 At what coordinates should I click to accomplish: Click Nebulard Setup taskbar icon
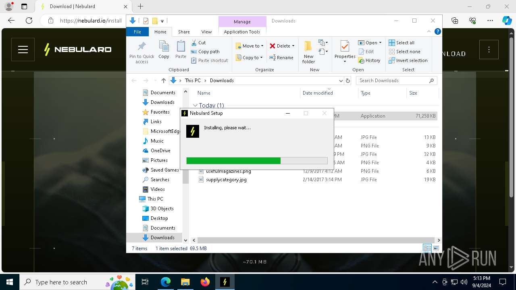tap(225, 282)
